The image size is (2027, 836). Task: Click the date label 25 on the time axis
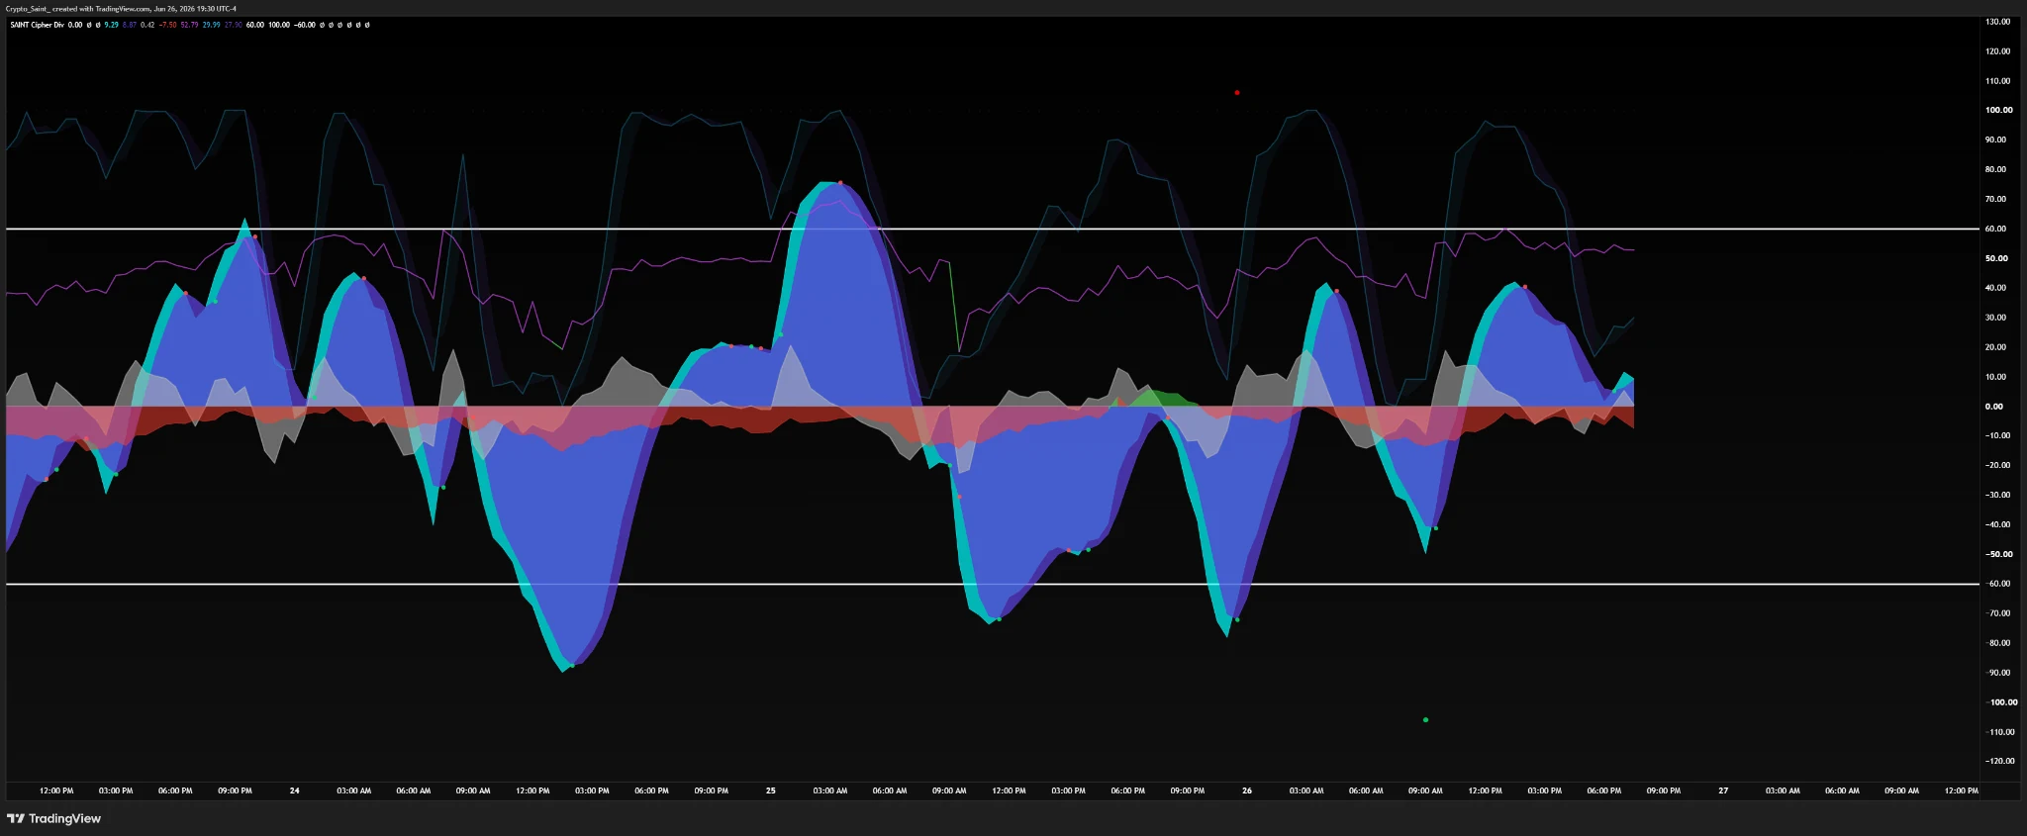point(771,790)
